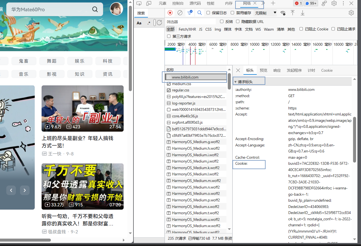Check the 已阻止 Cookie checkbox
This screenshot has height=246, width=361.
tap(301, 29)
